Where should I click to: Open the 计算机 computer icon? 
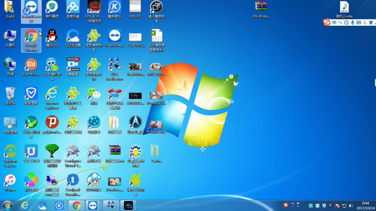10,38
